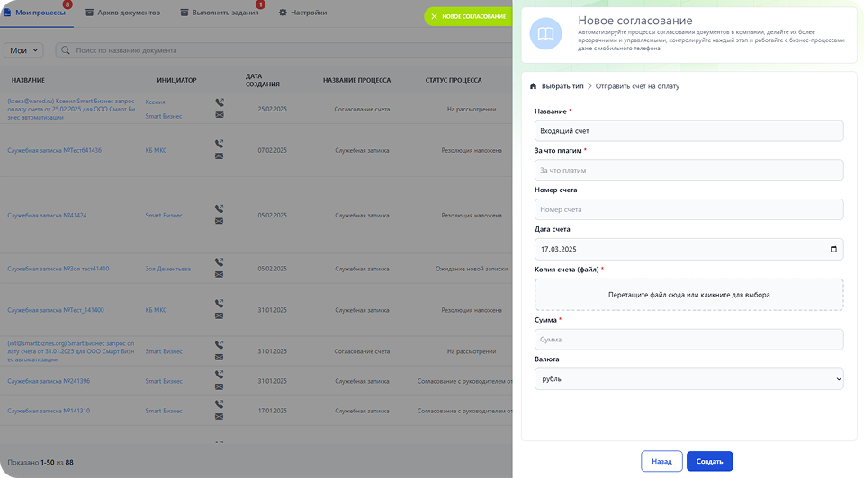Click mail icon in int@smartbiznes.org row
This screenshot has width=864, height=478.
point(220,357)
